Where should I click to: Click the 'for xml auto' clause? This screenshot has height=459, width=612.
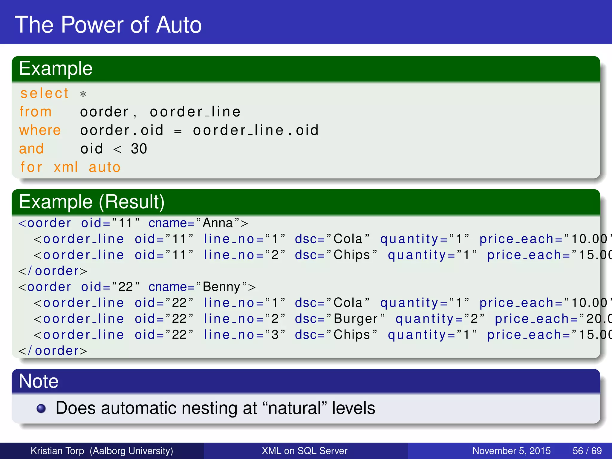coord(70,167)
